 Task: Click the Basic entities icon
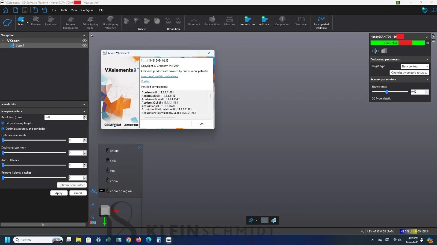212,20
